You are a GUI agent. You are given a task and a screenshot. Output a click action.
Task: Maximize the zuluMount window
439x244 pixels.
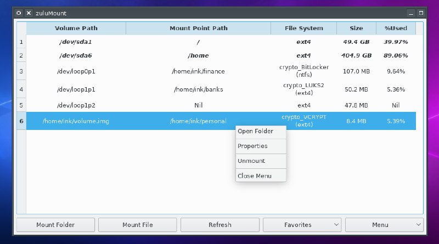point(421,13)
